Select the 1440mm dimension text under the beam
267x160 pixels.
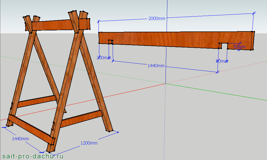pos(156,66)
